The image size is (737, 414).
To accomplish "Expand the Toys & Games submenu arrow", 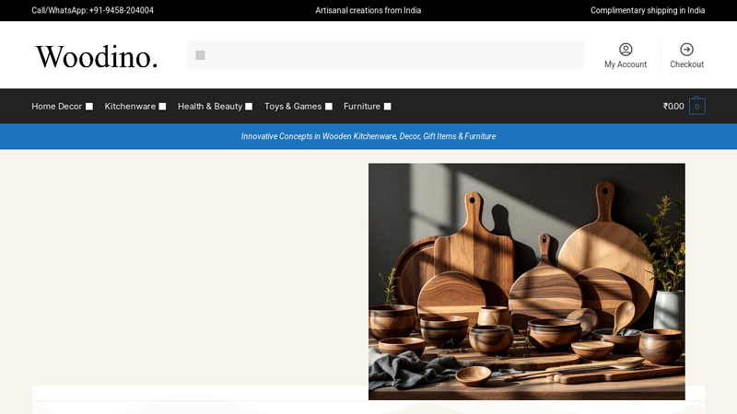I will [328, 107].
